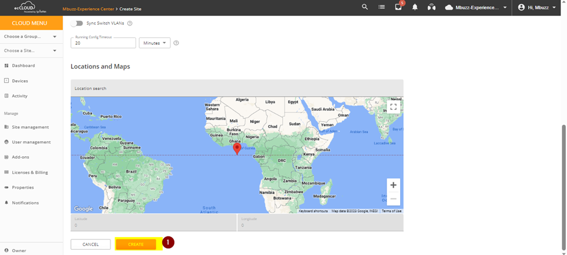Expand the Choose a Site dropdown
Image resolution: width=567 pixels, height=255 pixels.
pyautogui.click(x=31, y=51)
